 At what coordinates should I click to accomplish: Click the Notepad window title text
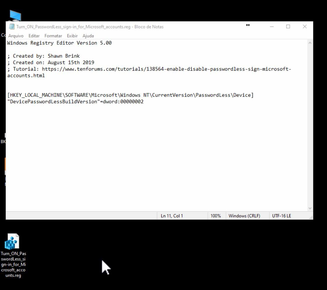[x=90, y=27]
